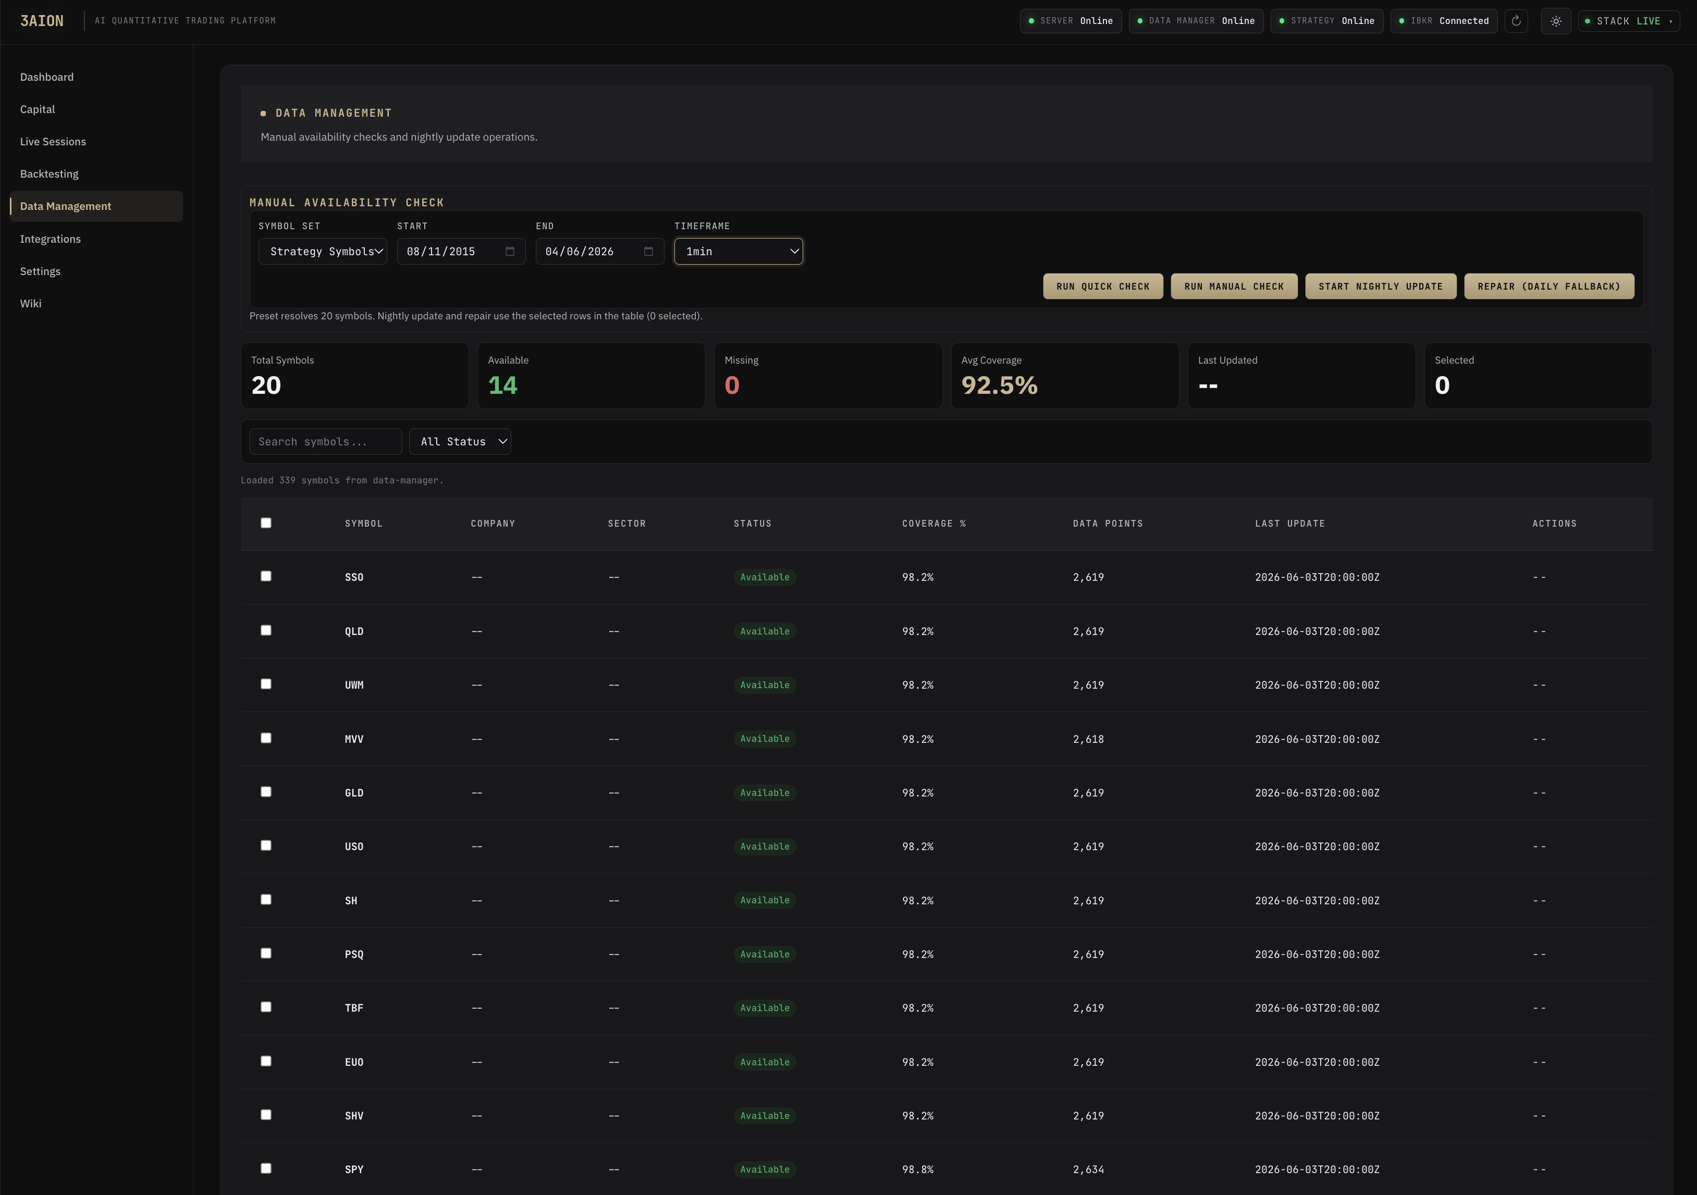Open the Timeframe 1min dropdown
The height and width of the screenshot is (1195, 1697).
(739, 251)
